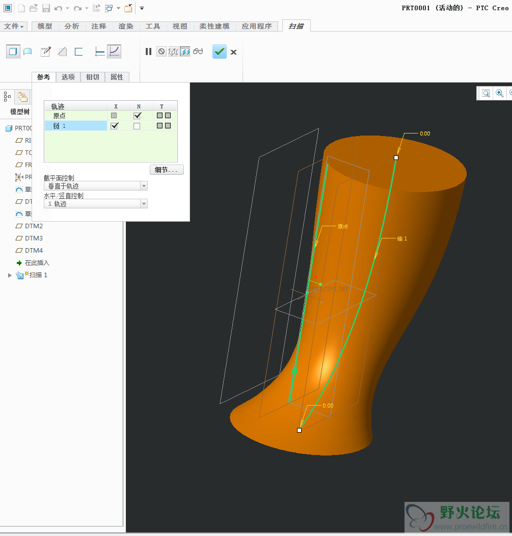Expand the 扫描 1 tree node

10,275
